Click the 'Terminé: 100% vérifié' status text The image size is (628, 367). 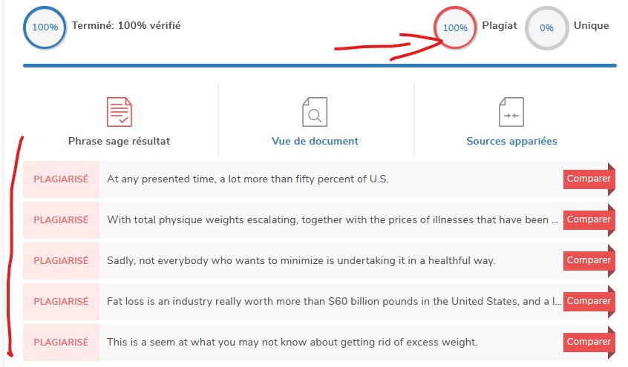click(x=126, y=25)
